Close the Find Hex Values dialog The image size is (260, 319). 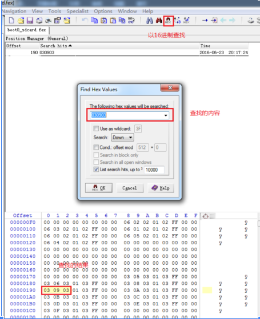tap(170, 88)
